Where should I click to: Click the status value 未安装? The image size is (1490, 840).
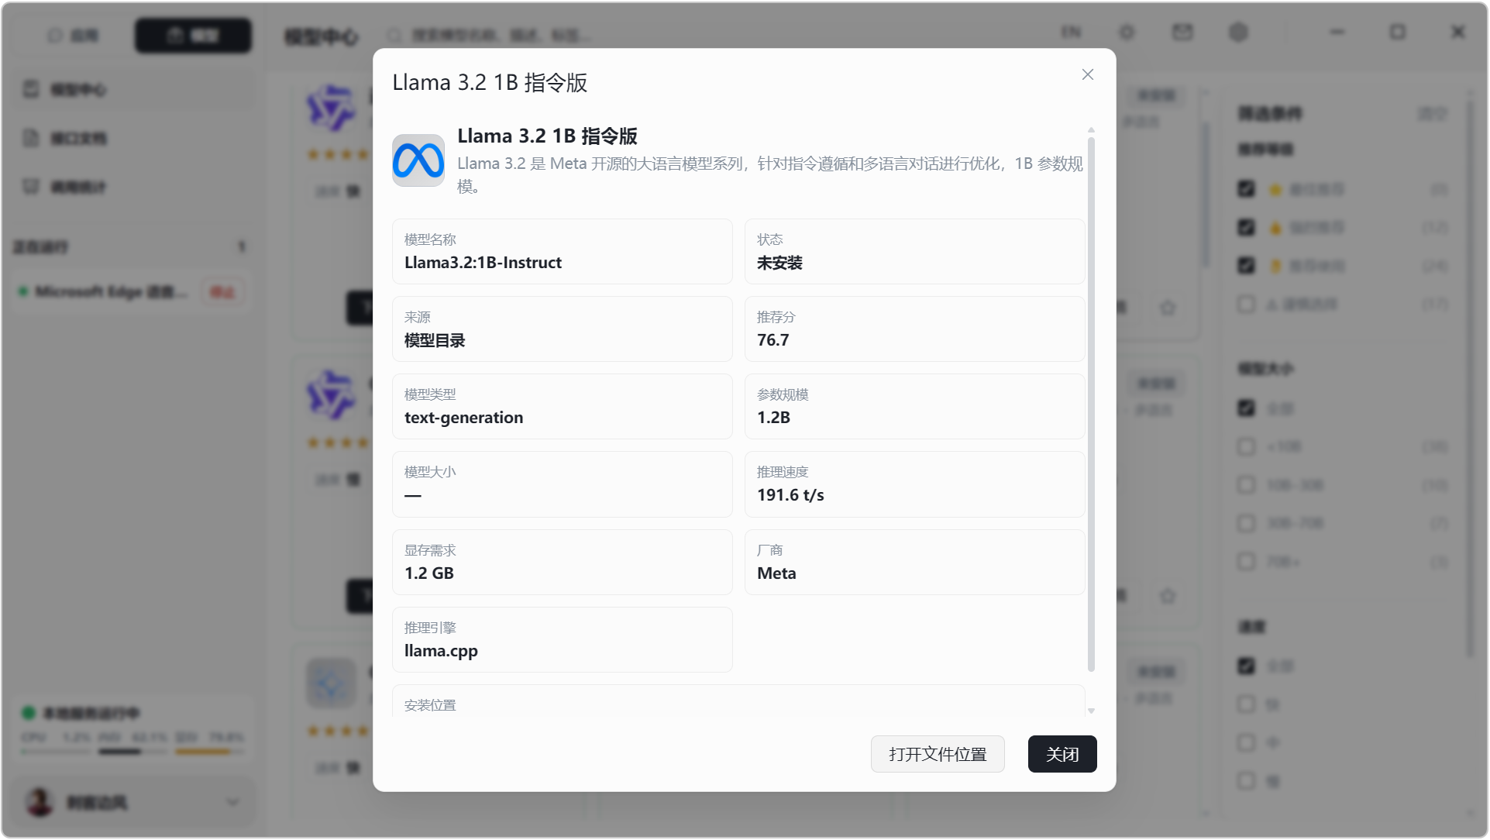[x=780, y=263]
